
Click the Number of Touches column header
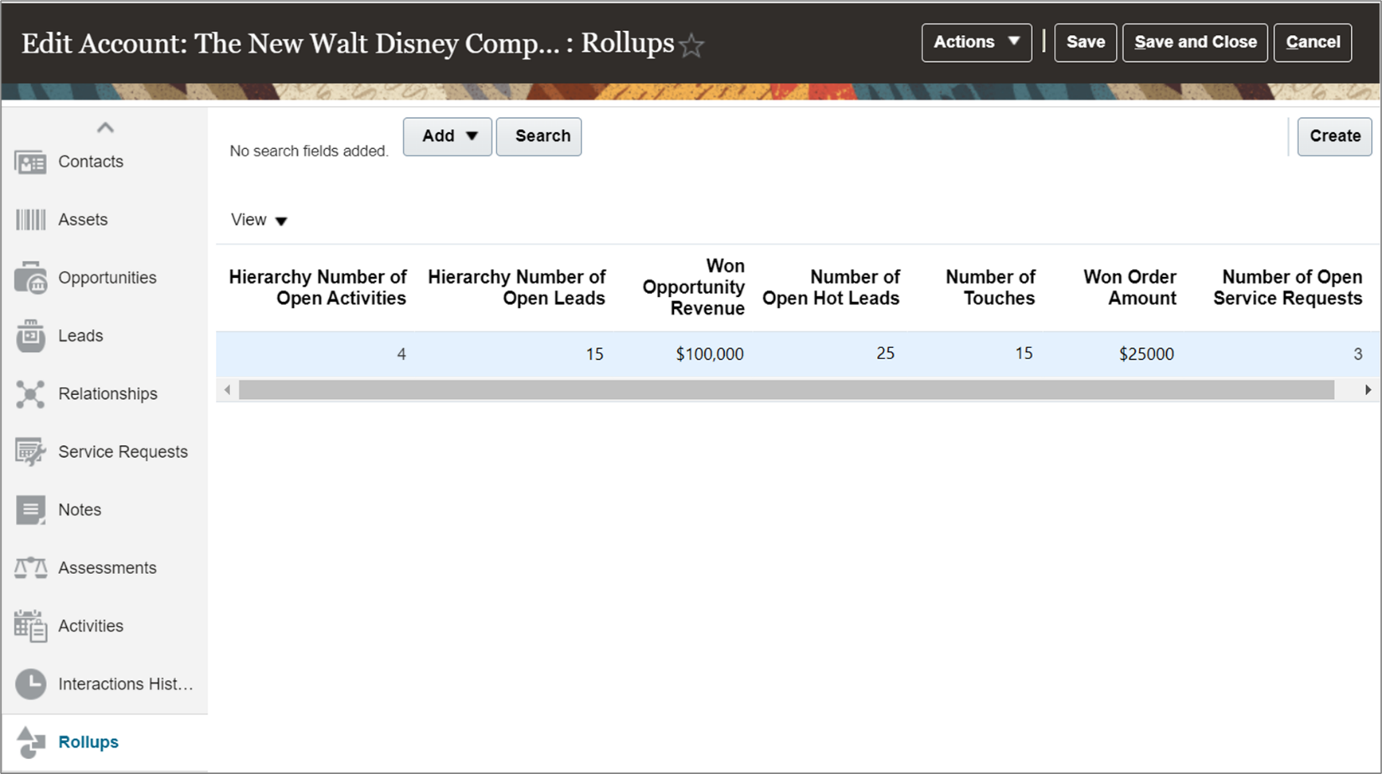(x=990, y=288)
